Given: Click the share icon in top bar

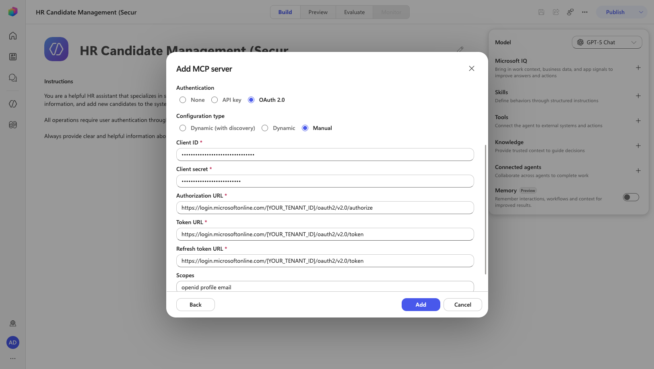Looking at the screenshot, I should [556, 12].
